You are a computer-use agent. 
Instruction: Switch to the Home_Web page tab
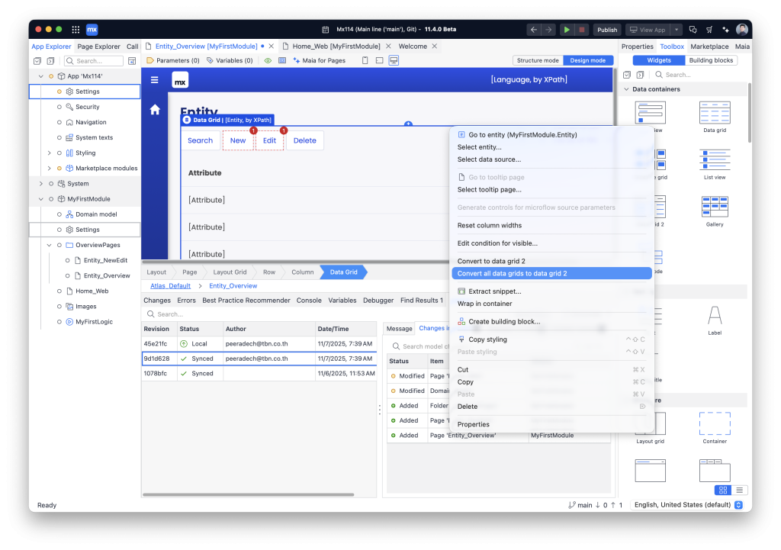(336, 47)
